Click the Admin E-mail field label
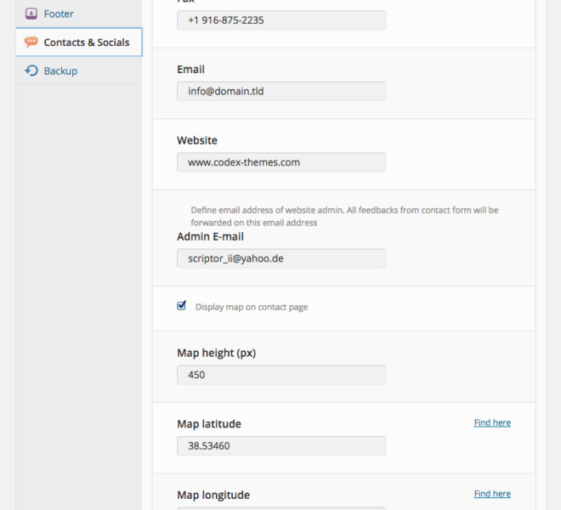 (210, 236)
